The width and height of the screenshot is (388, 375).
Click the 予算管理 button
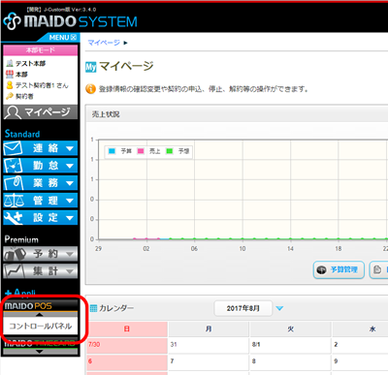tap(339, 269)
